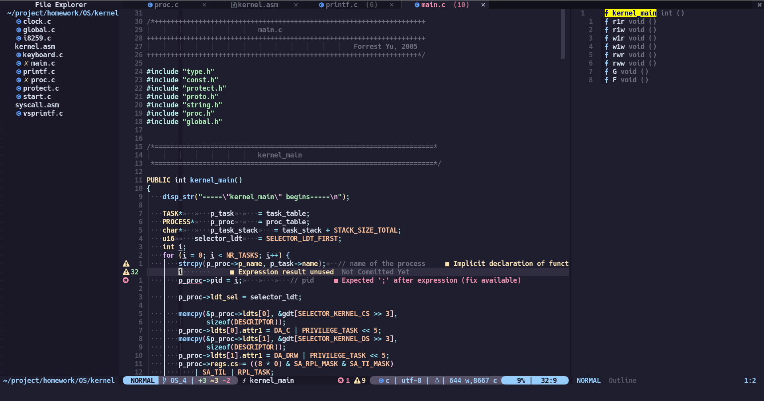
Task: Click the C file icon beside clock.c
Action: (x=19, y=21)
